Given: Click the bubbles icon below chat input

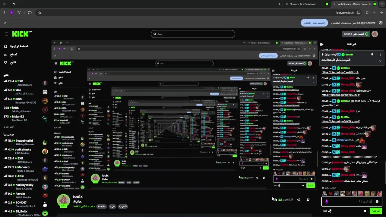Looking at the screenshot, I should point(330,211).
